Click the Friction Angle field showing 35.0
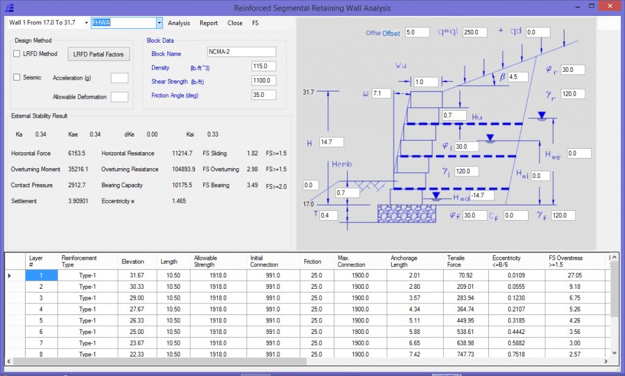The image size is (625, 376). click(263, 94)
